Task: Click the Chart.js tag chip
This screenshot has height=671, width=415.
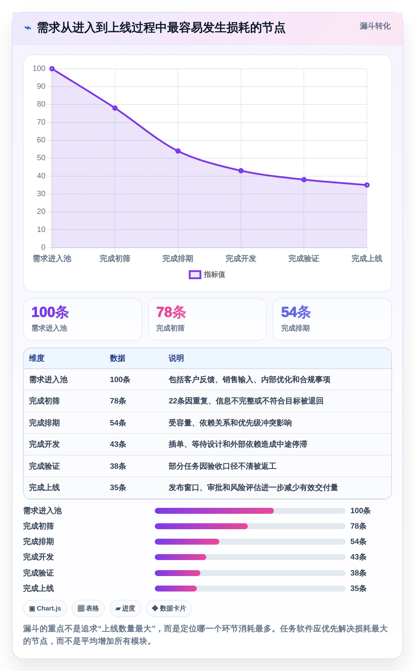Action: (45, 608)
